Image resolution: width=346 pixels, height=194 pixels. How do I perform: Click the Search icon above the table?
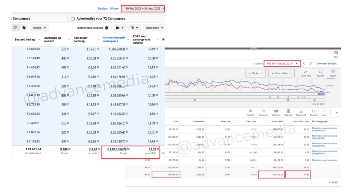tap(250, 112)
